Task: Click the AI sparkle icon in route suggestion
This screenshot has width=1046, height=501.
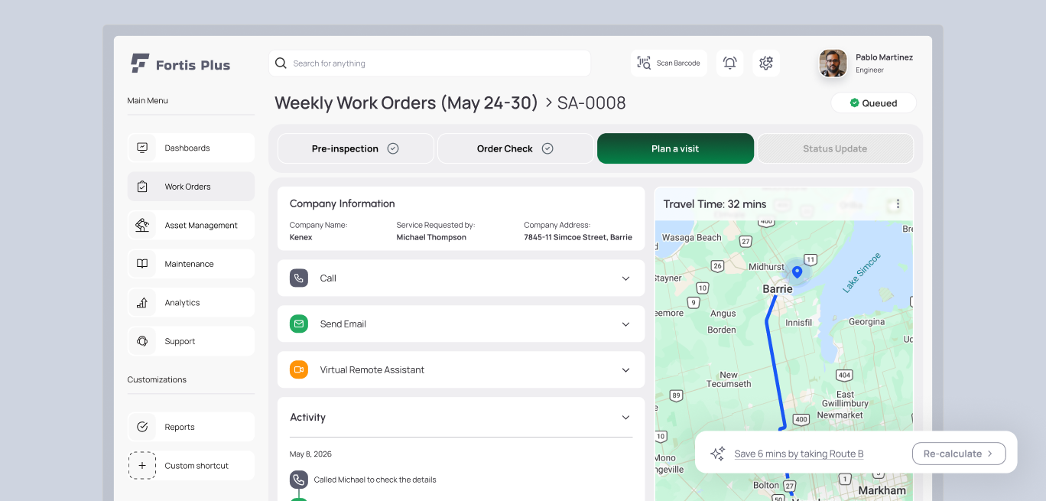Action: pos(717,454)
